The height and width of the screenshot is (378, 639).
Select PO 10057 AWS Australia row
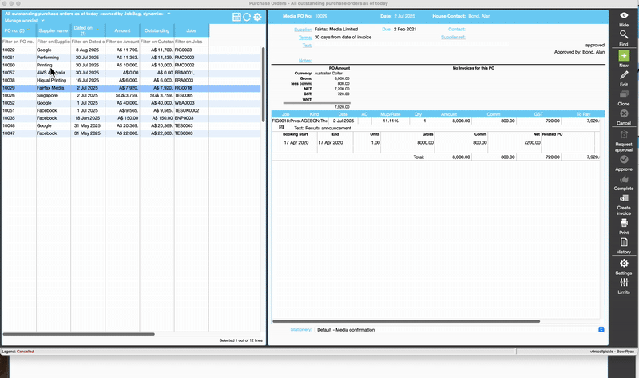tap(131, 73)
